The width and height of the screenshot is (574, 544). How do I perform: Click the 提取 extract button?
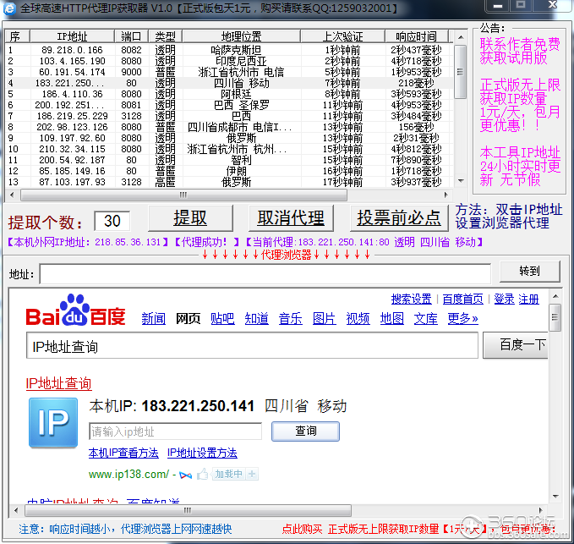pyautogui.click(x=190, y=218)
